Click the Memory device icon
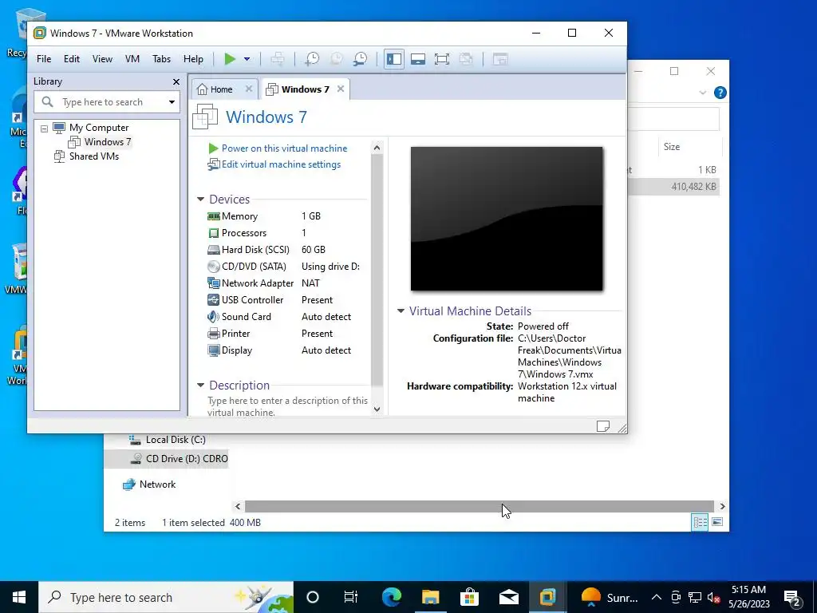This screenshot has height=613, width=817. [x=214, y=216]
